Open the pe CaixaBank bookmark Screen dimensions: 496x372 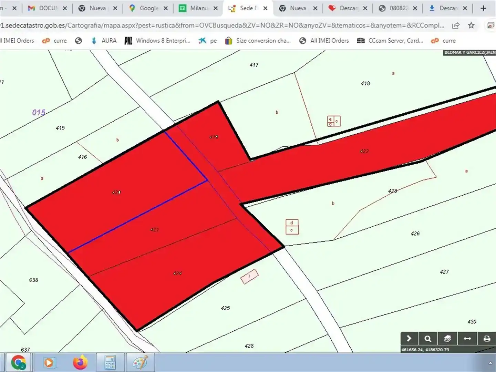[x=208, y=41]
